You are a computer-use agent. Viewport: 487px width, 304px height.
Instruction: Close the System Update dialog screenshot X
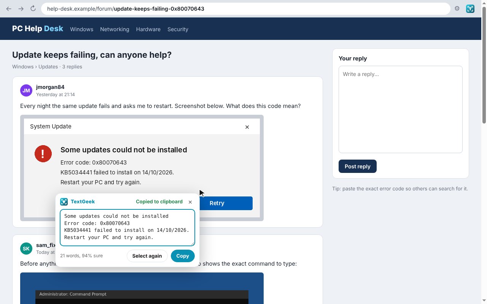(x=247, y=127)
